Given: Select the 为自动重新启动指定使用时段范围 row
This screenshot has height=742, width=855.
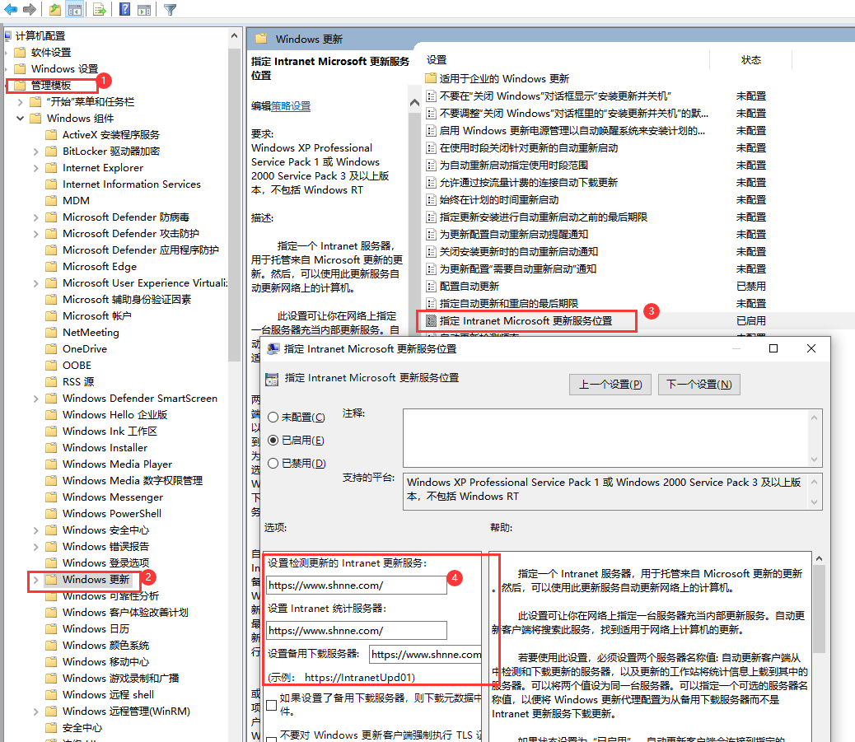Looking at the screenshot, I should coord(514,166).
